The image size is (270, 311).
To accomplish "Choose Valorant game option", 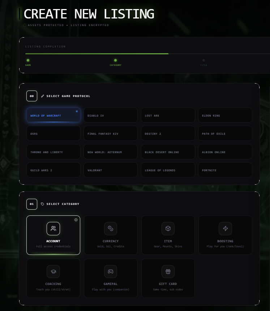I will (111, 170).
